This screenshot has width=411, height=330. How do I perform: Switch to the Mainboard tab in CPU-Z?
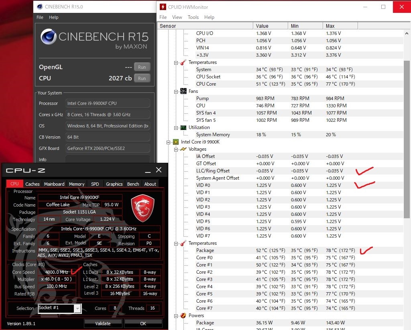(x=54, y=184)
